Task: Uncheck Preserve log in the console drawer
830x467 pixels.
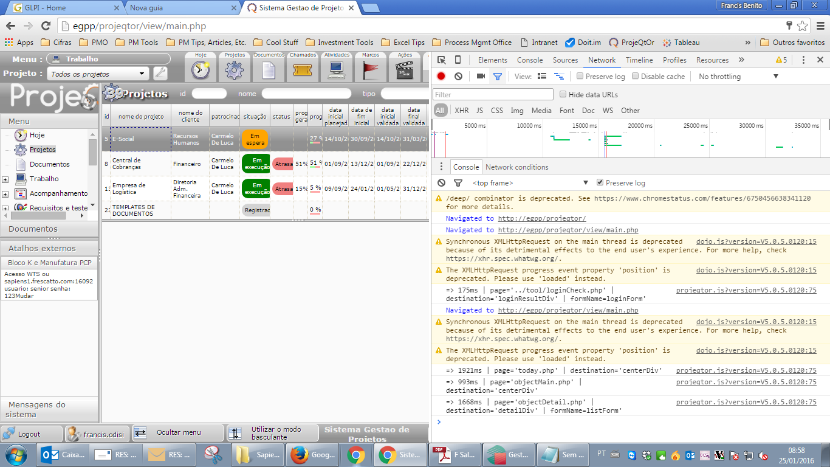Action: coord(600,183)
